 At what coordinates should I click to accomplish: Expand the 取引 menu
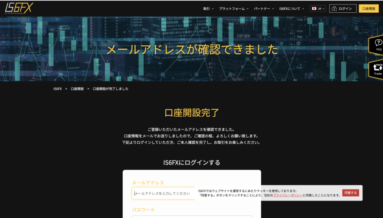(208, 9)
